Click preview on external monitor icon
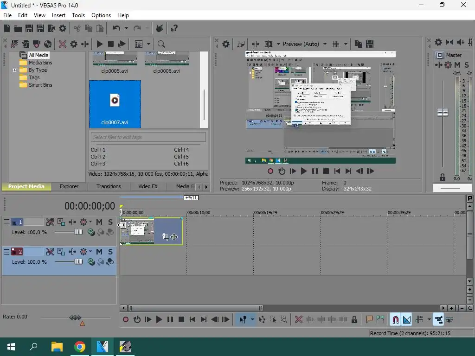475x356 pixels. (x=241, y=44)
